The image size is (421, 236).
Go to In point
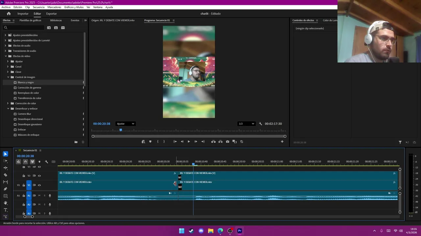point(175,142)
